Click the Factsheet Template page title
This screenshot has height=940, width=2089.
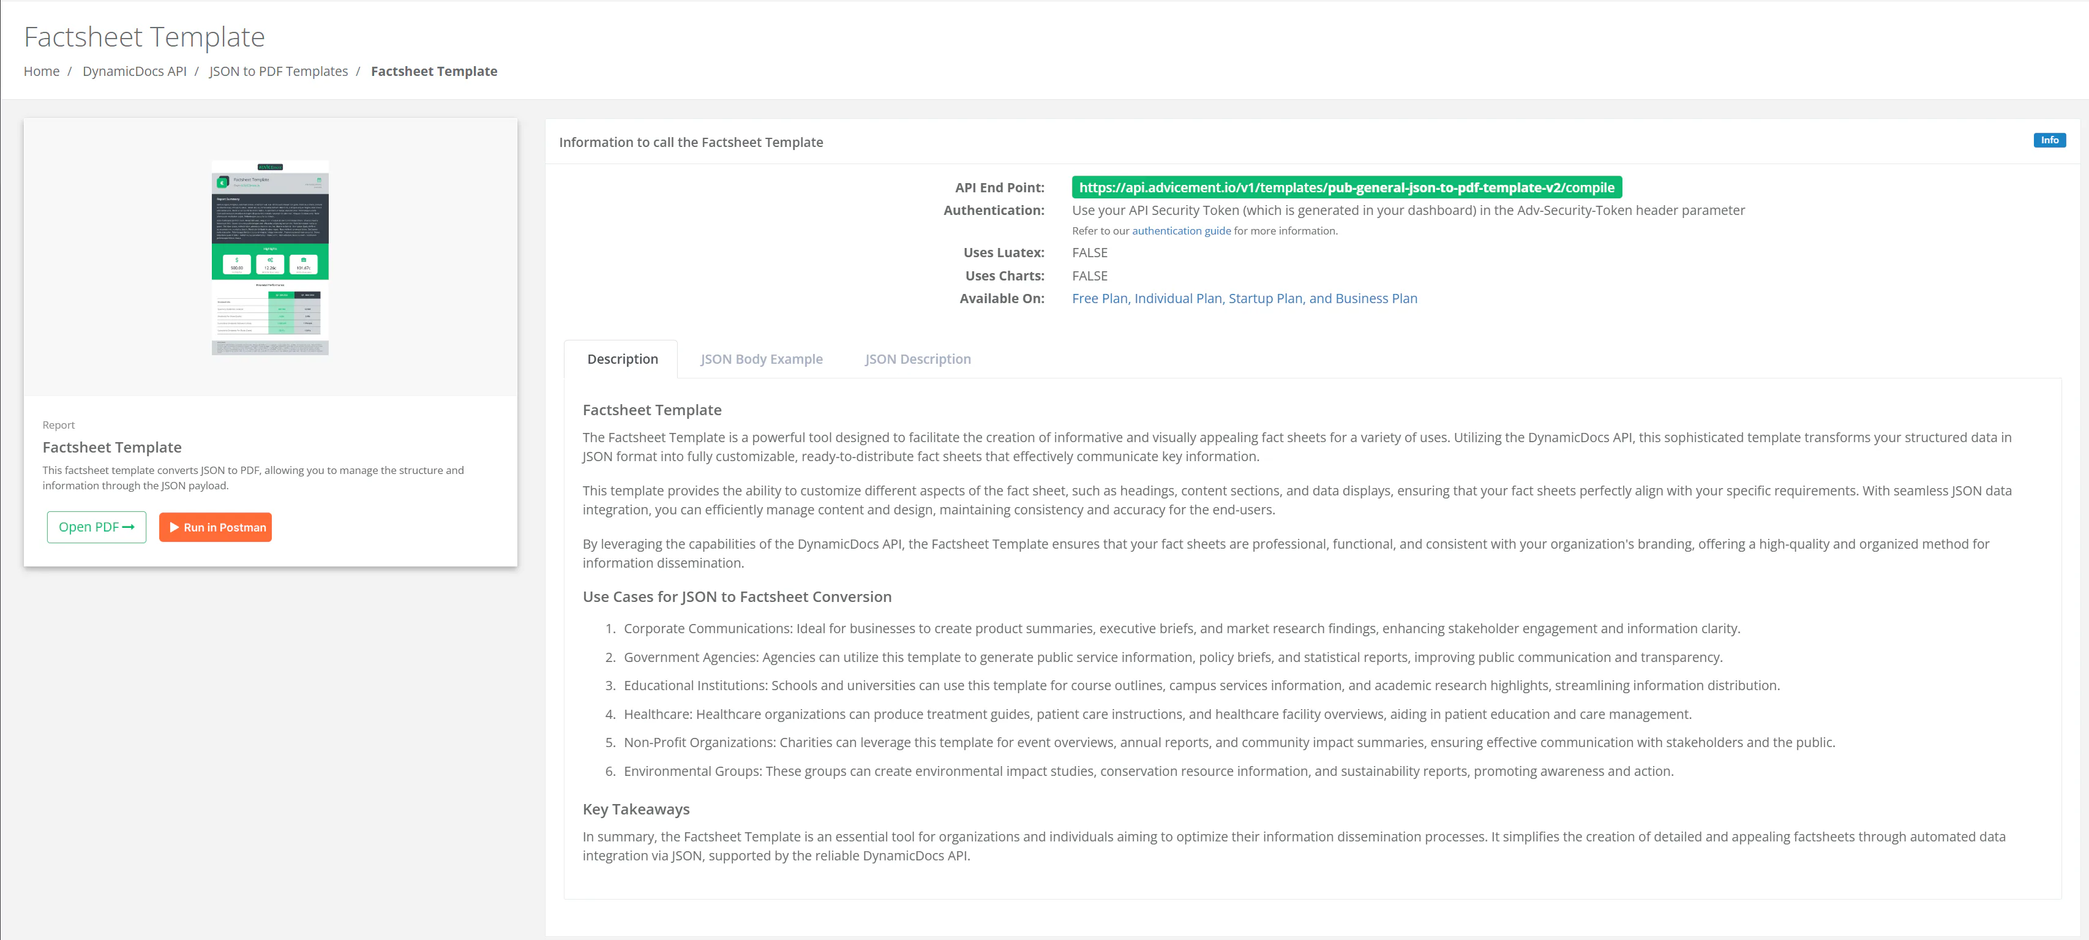(x=144, y=37)
